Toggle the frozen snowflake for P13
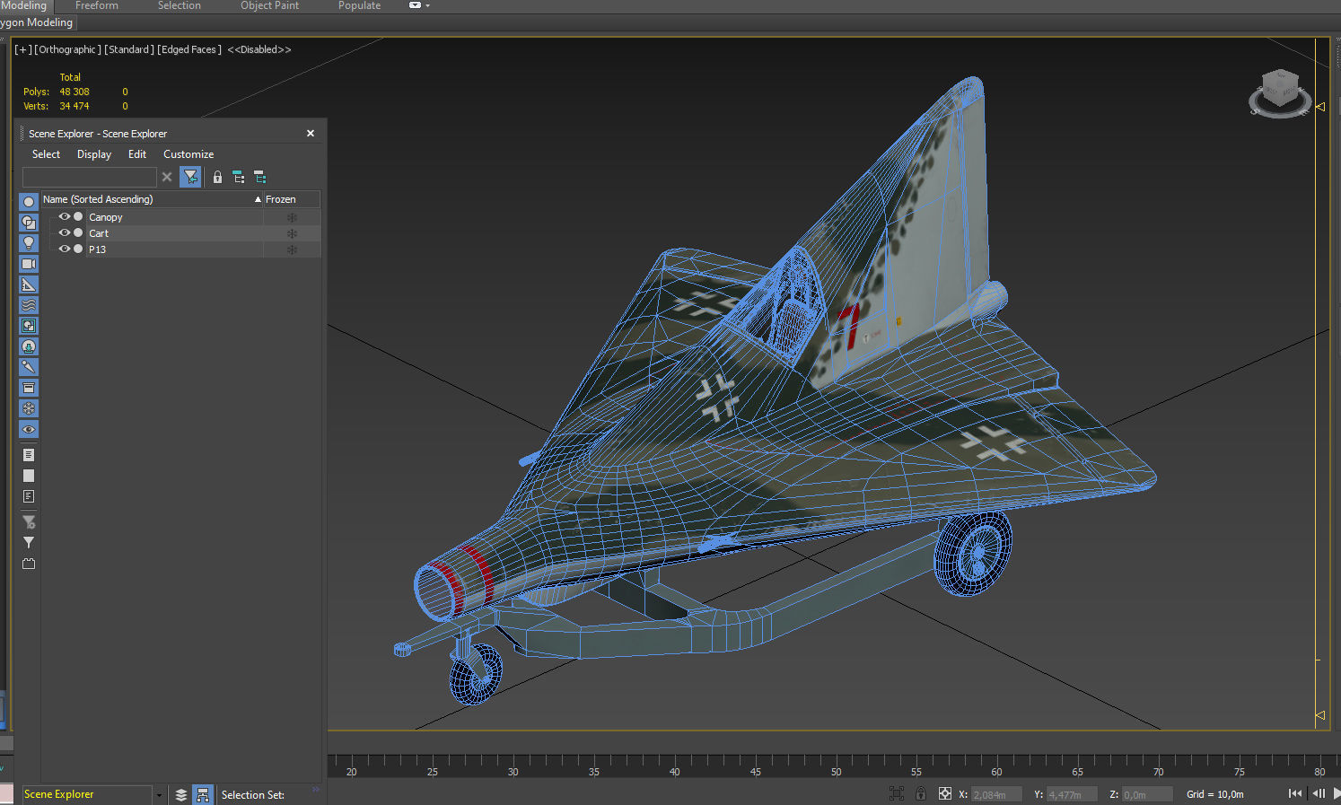 (x=292, y=249)
